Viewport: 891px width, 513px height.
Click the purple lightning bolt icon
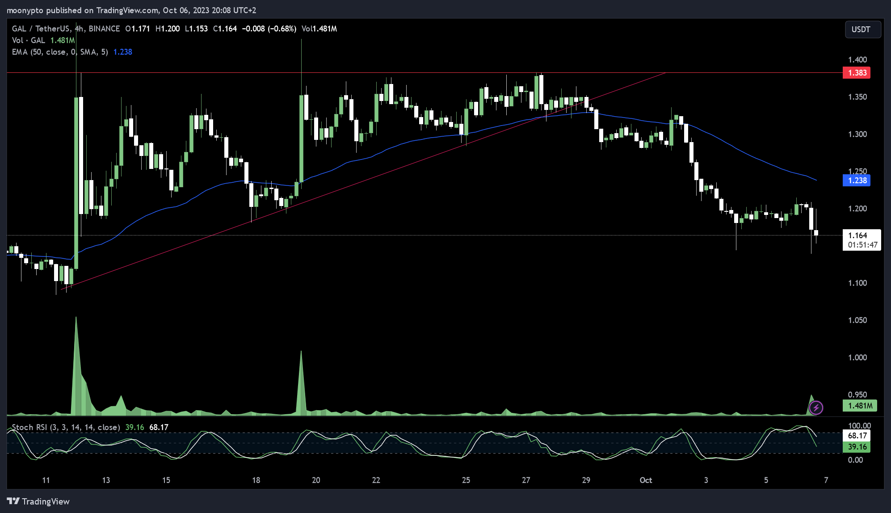pyautogui.click(x=816, y=408)
